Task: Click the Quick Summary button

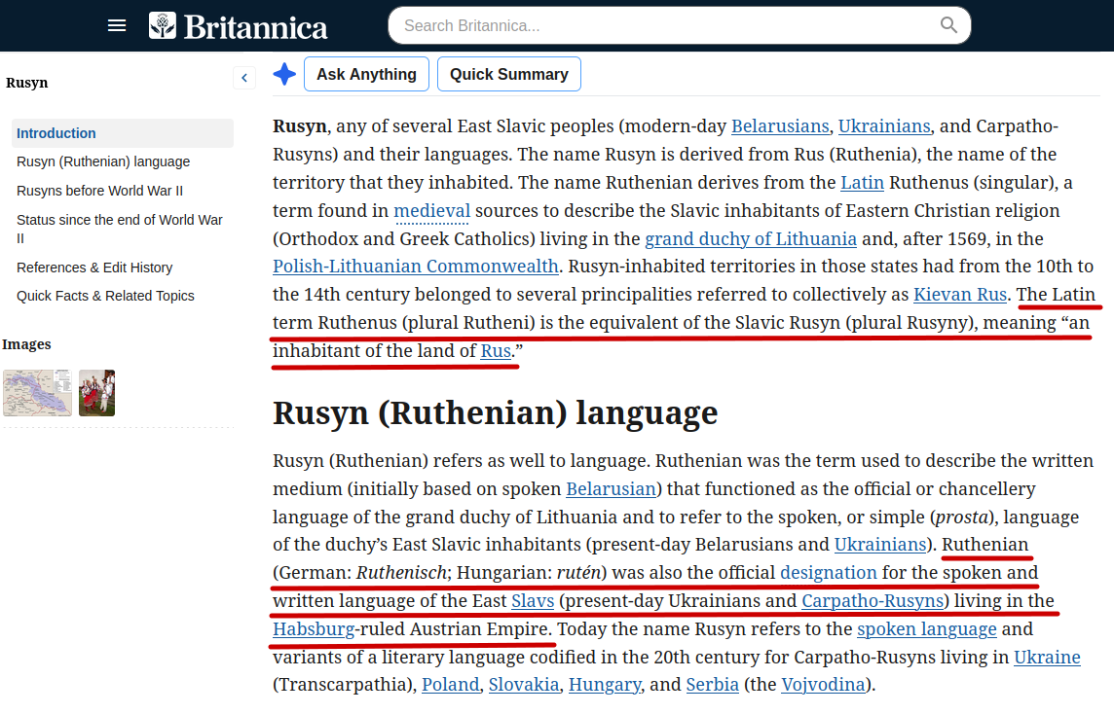Action: point(508,74)
